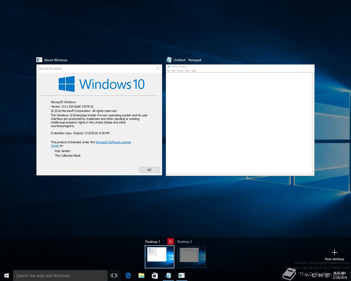Click the Notepad horizontal scrollbar

tap(239, 174)
